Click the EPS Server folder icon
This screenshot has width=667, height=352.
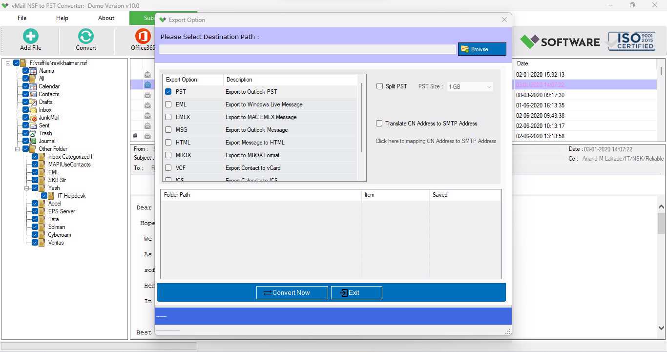point(42,211)
